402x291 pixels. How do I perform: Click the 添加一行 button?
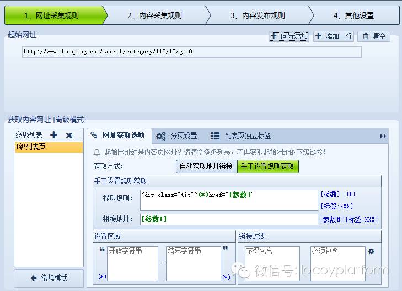point(334,36)
